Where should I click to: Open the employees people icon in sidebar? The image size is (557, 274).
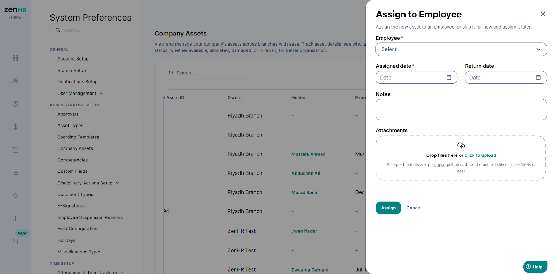coord(15,81)
